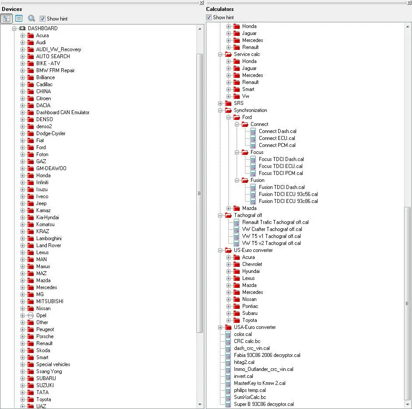Select the color.cal calculator icon
This screenshot has height=409, width=412.
tap(228, 334)
